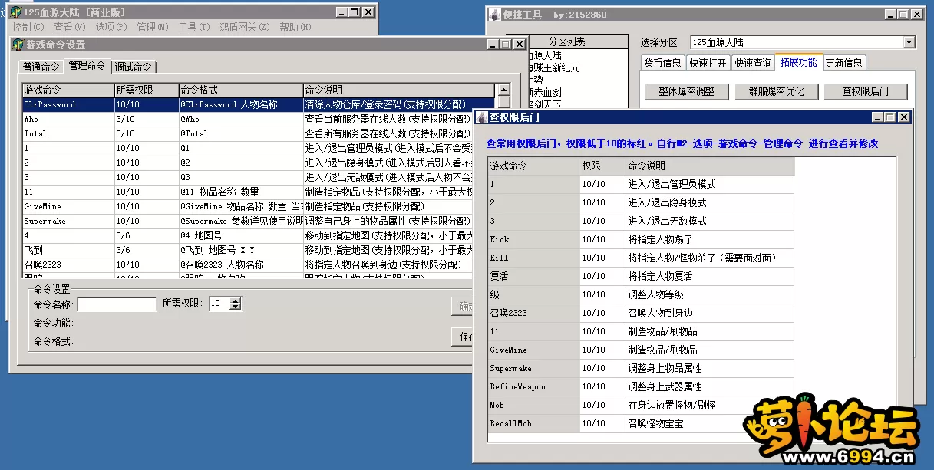Increase 所需权限 with the up stepper arrow
This screenshot has height=470, width=934.
tap(235, 301)
